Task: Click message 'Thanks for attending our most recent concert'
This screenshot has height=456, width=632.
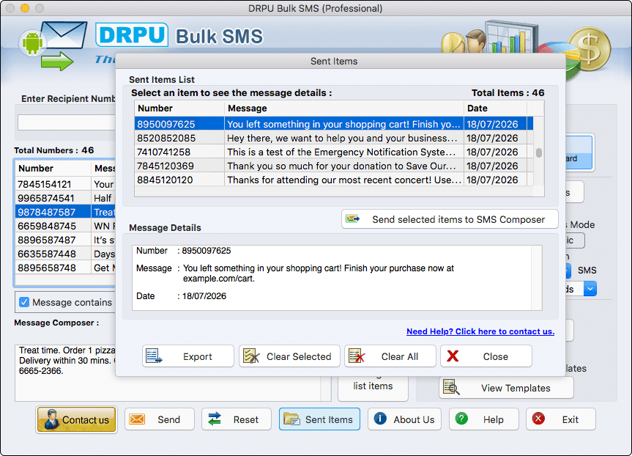Action: pyautogui.click(x=344, y=180)
